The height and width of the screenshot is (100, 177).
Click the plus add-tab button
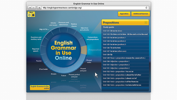[39, 8]
